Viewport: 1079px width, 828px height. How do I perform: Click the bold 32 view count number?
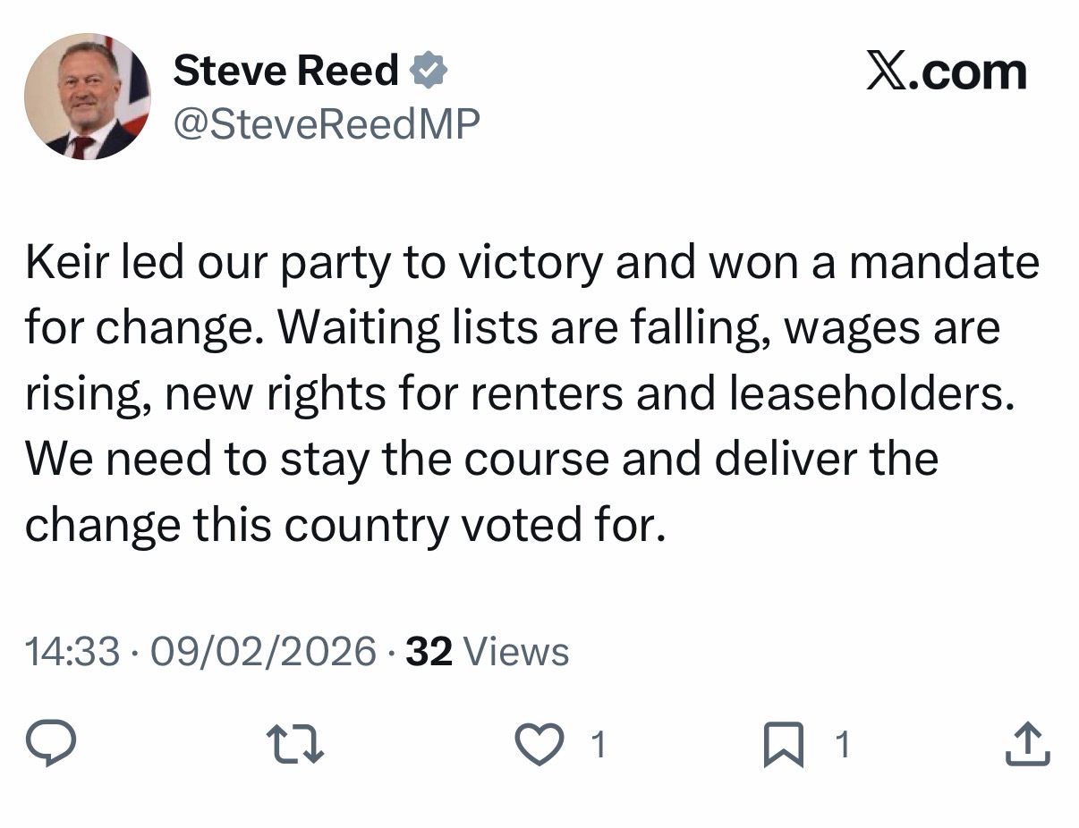coord(429,651)
